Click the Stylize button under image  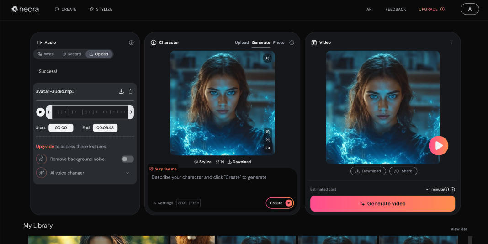coord(202,162)
